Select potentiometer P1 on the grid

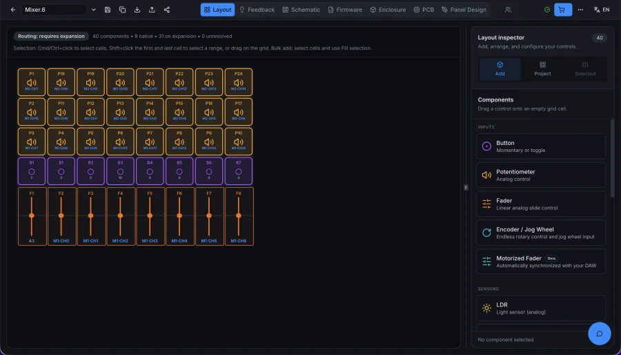(x=32, y=82)
